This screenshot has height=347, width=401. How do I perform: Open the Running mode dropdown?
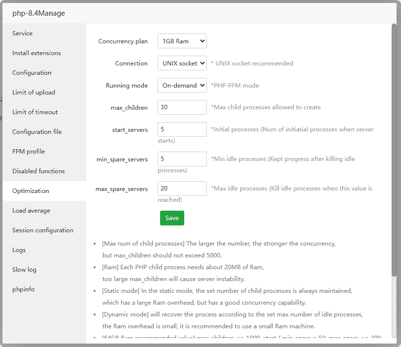click(182, 85)
